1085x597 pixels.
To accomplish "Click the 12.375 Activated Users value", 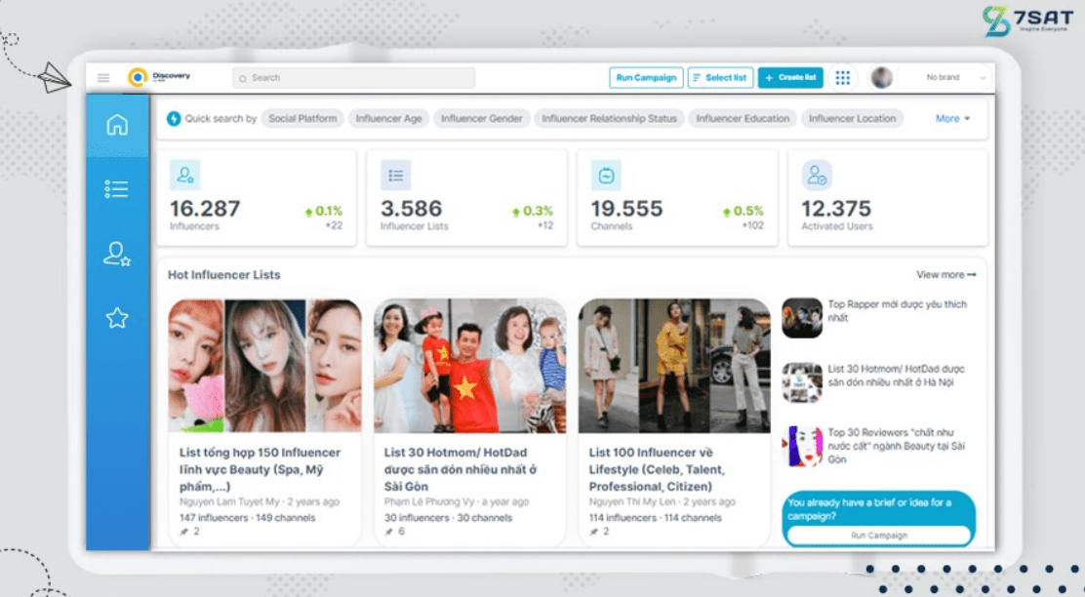I will click(x=836, y=208).
